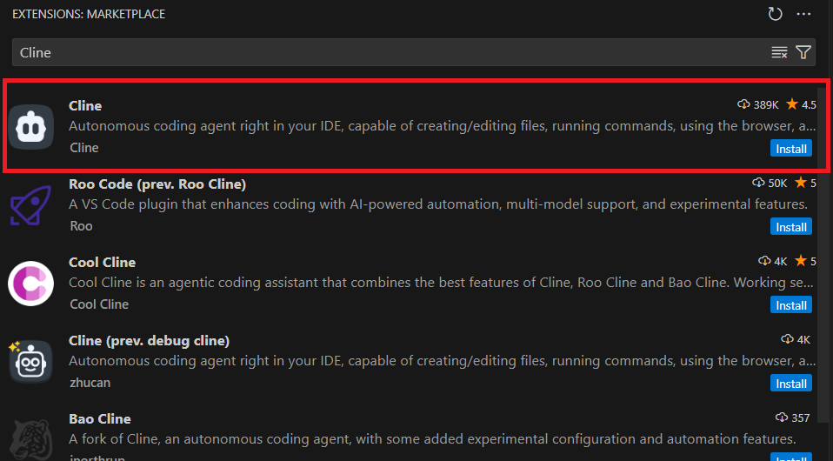The width and height of the screenshot is (833, 461).
Task: Click the Cline 4.5 star rating
Action: pyautogui.click(x=801, y=104)
